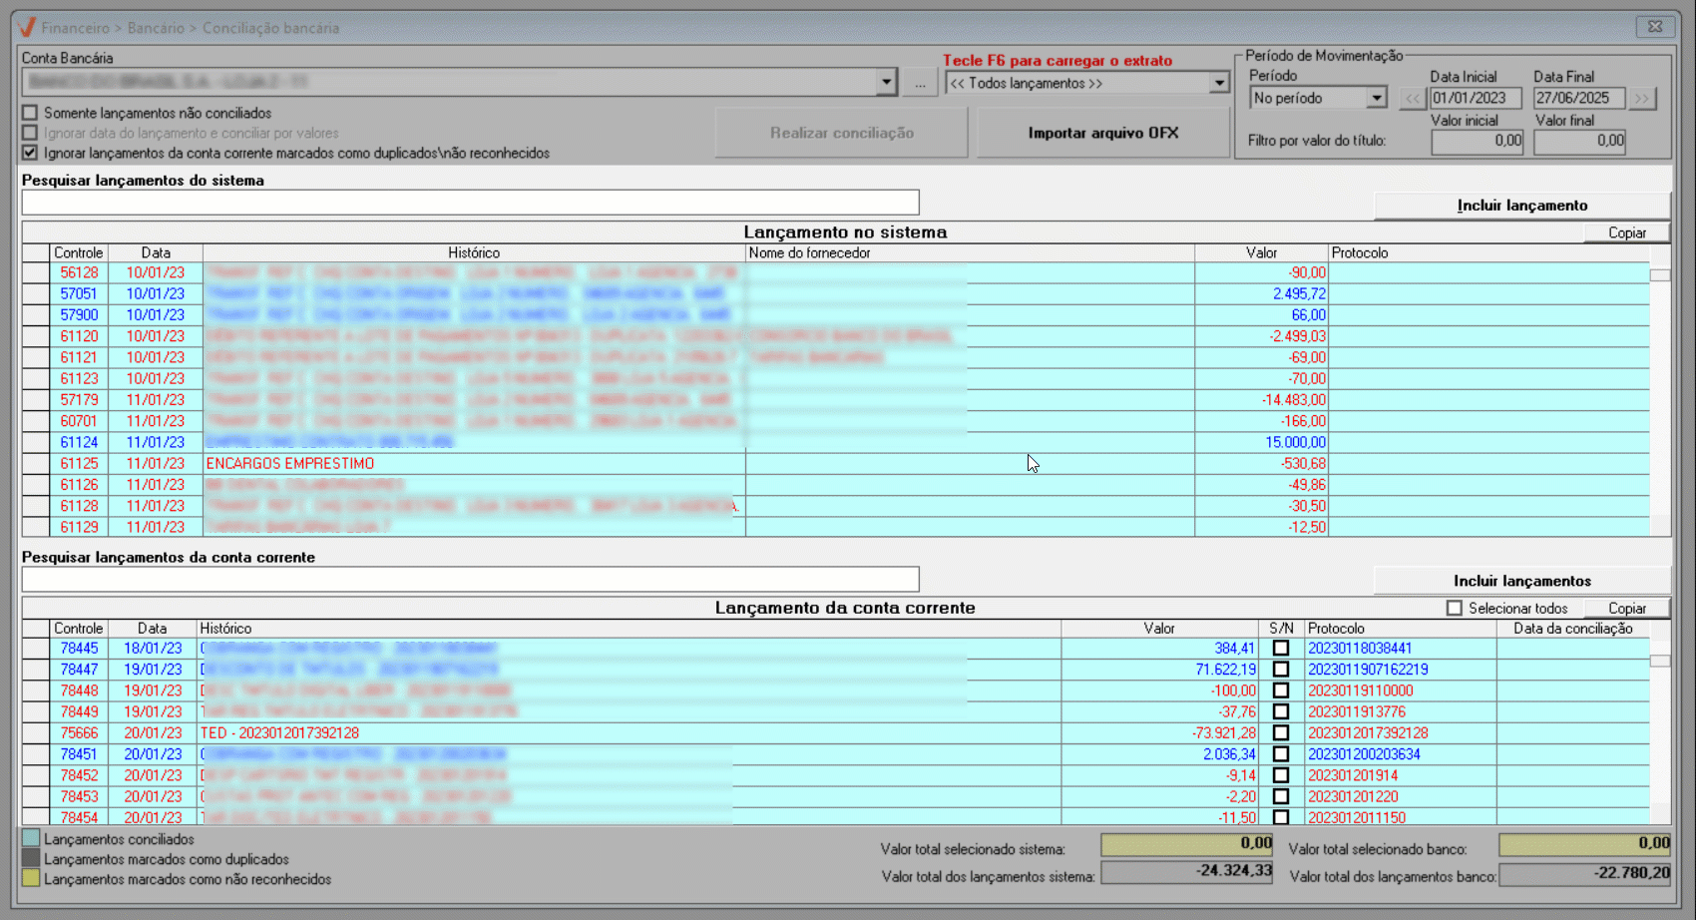Select system entry 57051
Viewport: 1696px width, 920px height.
(79, 293)
